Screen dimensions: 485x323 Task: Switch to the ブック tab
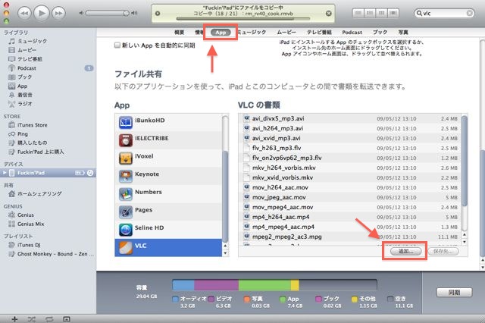pyautogui.click(x=380, y=32)
